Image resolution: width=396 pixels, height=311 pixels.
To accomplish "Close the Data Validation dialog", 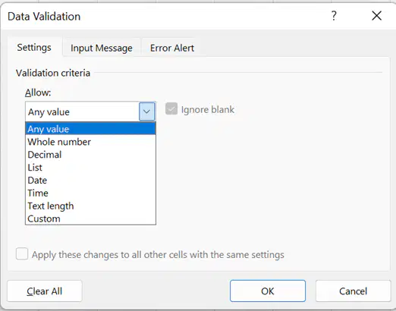I will point(377,16).
